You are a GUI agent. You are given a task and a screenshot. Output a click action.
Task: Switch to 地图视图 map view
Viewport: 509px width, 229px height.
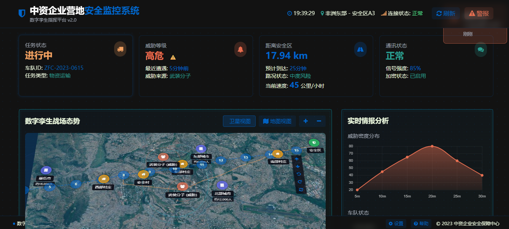(277, 121)
